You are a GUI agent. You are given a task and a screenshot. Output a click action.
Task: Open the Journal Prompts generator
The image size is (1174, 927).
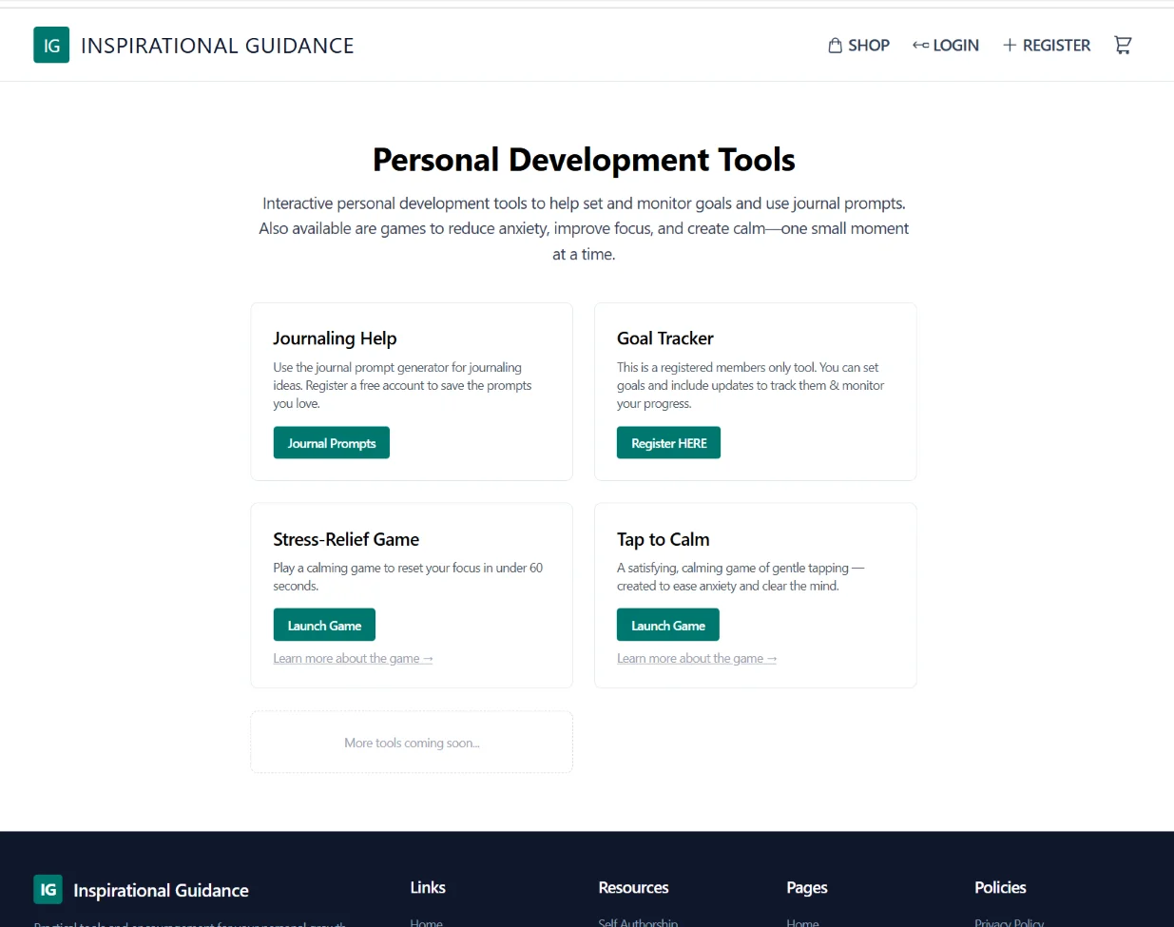(331, 443)
